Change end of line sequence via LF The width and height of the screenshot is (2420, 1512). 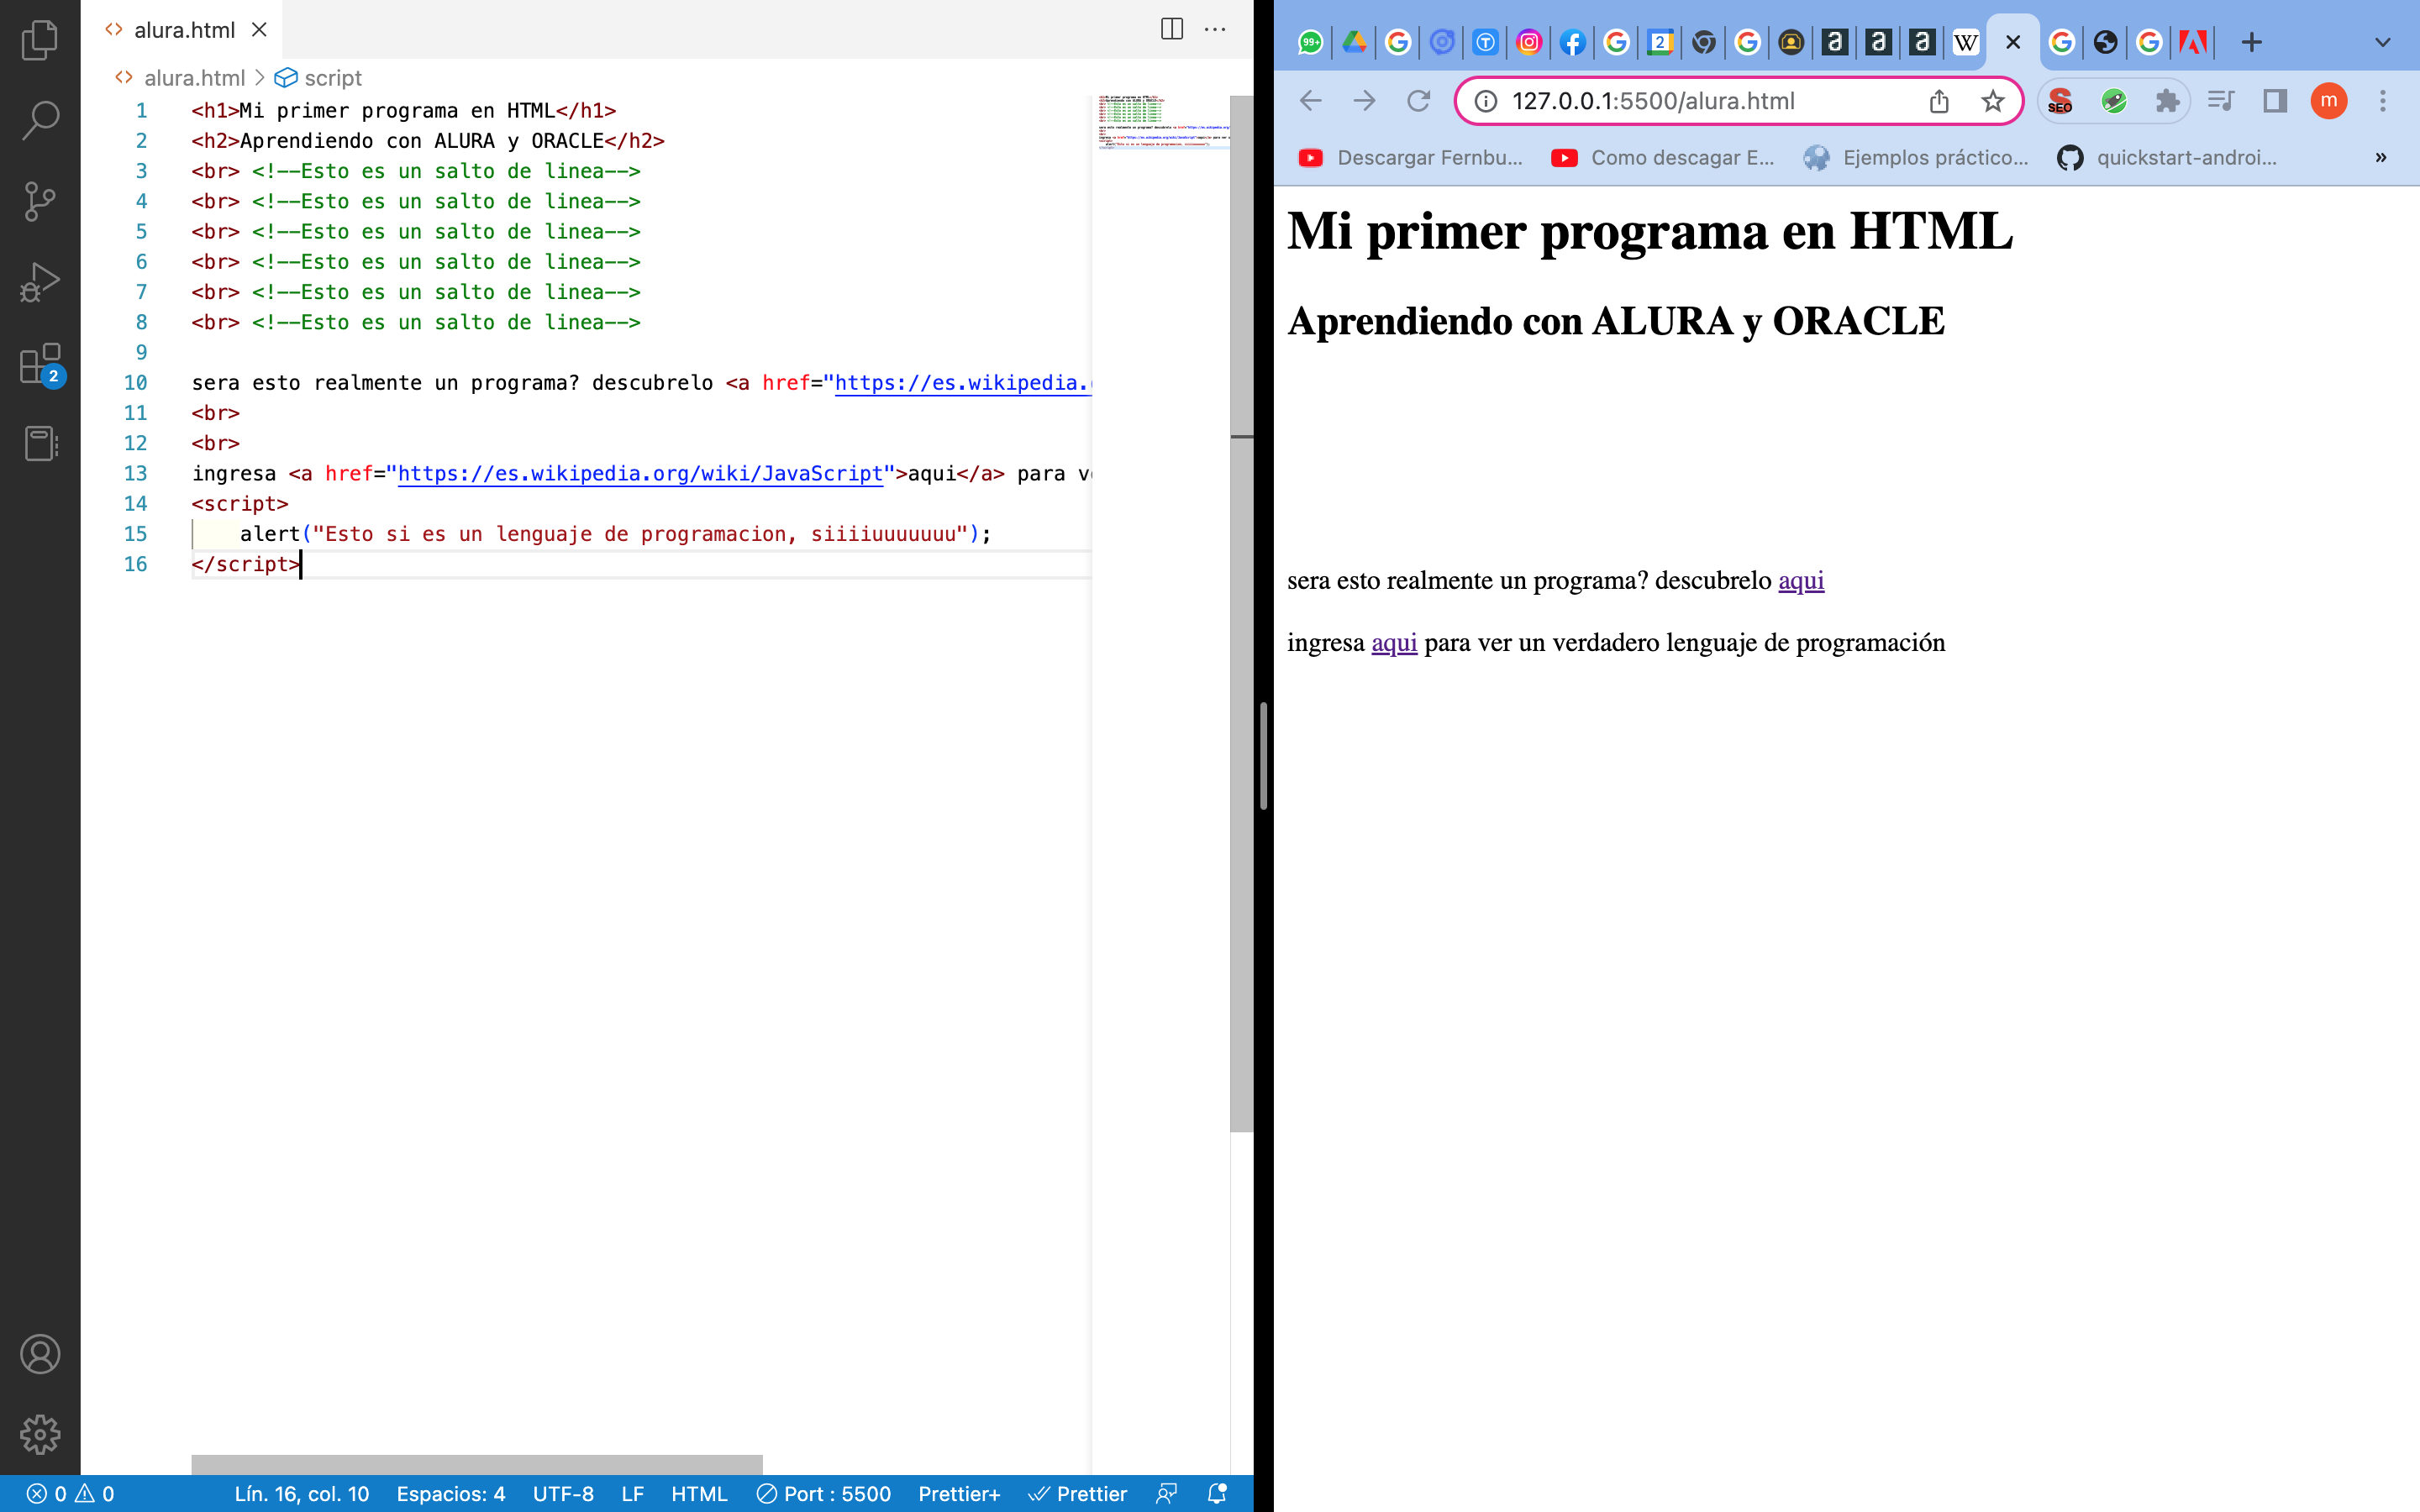tap(632, 1494)
